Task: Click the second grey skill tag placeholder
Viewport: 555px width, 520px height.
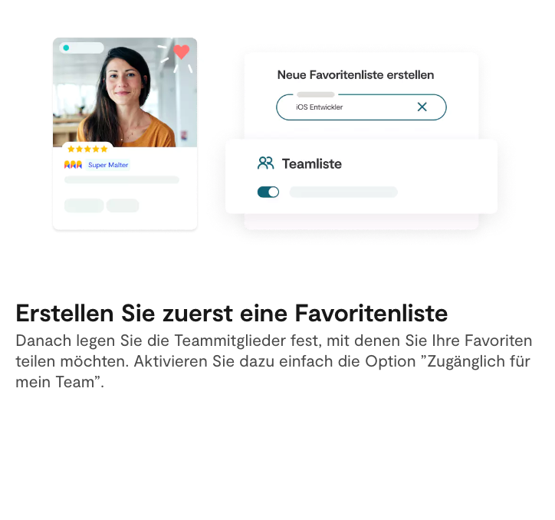Action: pos(123,206)
